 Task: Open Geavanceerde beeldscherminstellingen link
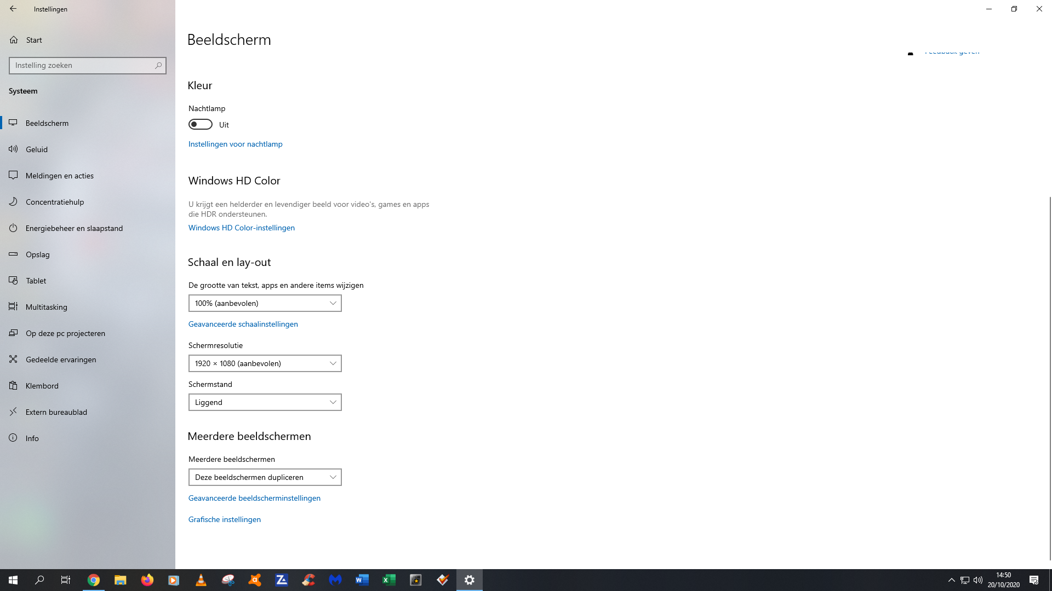click(254, 498)
